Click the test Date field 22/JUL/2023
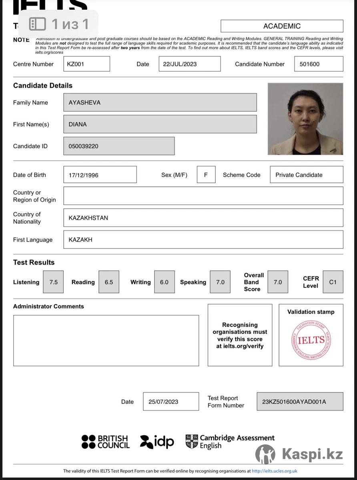Viewport: 357px width, 480px height. coord(189,64)
